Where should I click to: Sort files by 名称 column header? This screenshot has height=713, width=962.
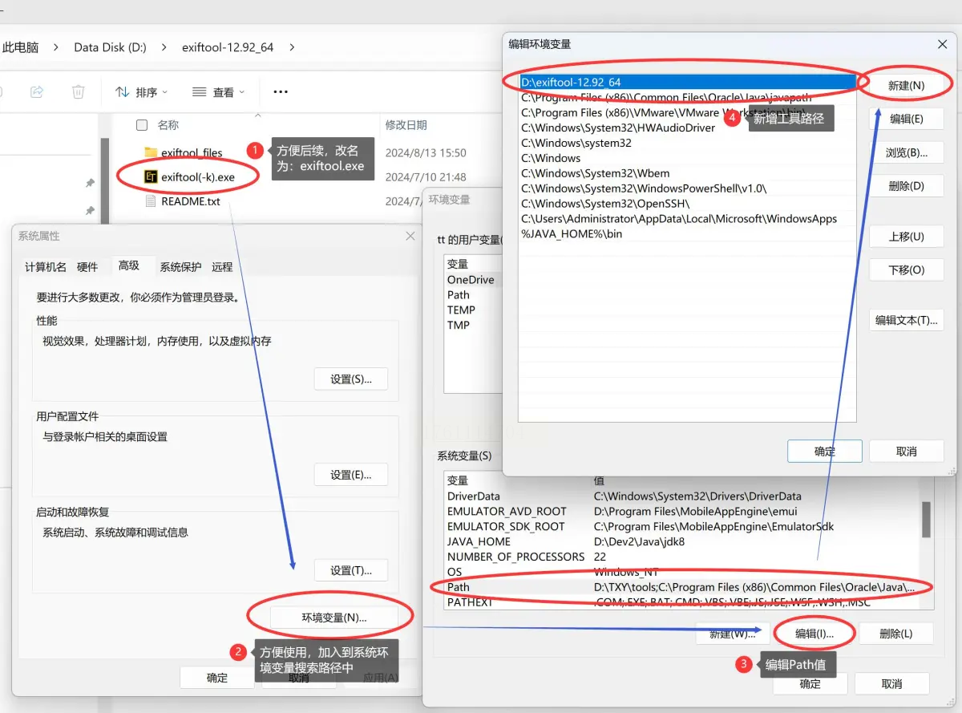pyautogui.click(x=168, y=125)
